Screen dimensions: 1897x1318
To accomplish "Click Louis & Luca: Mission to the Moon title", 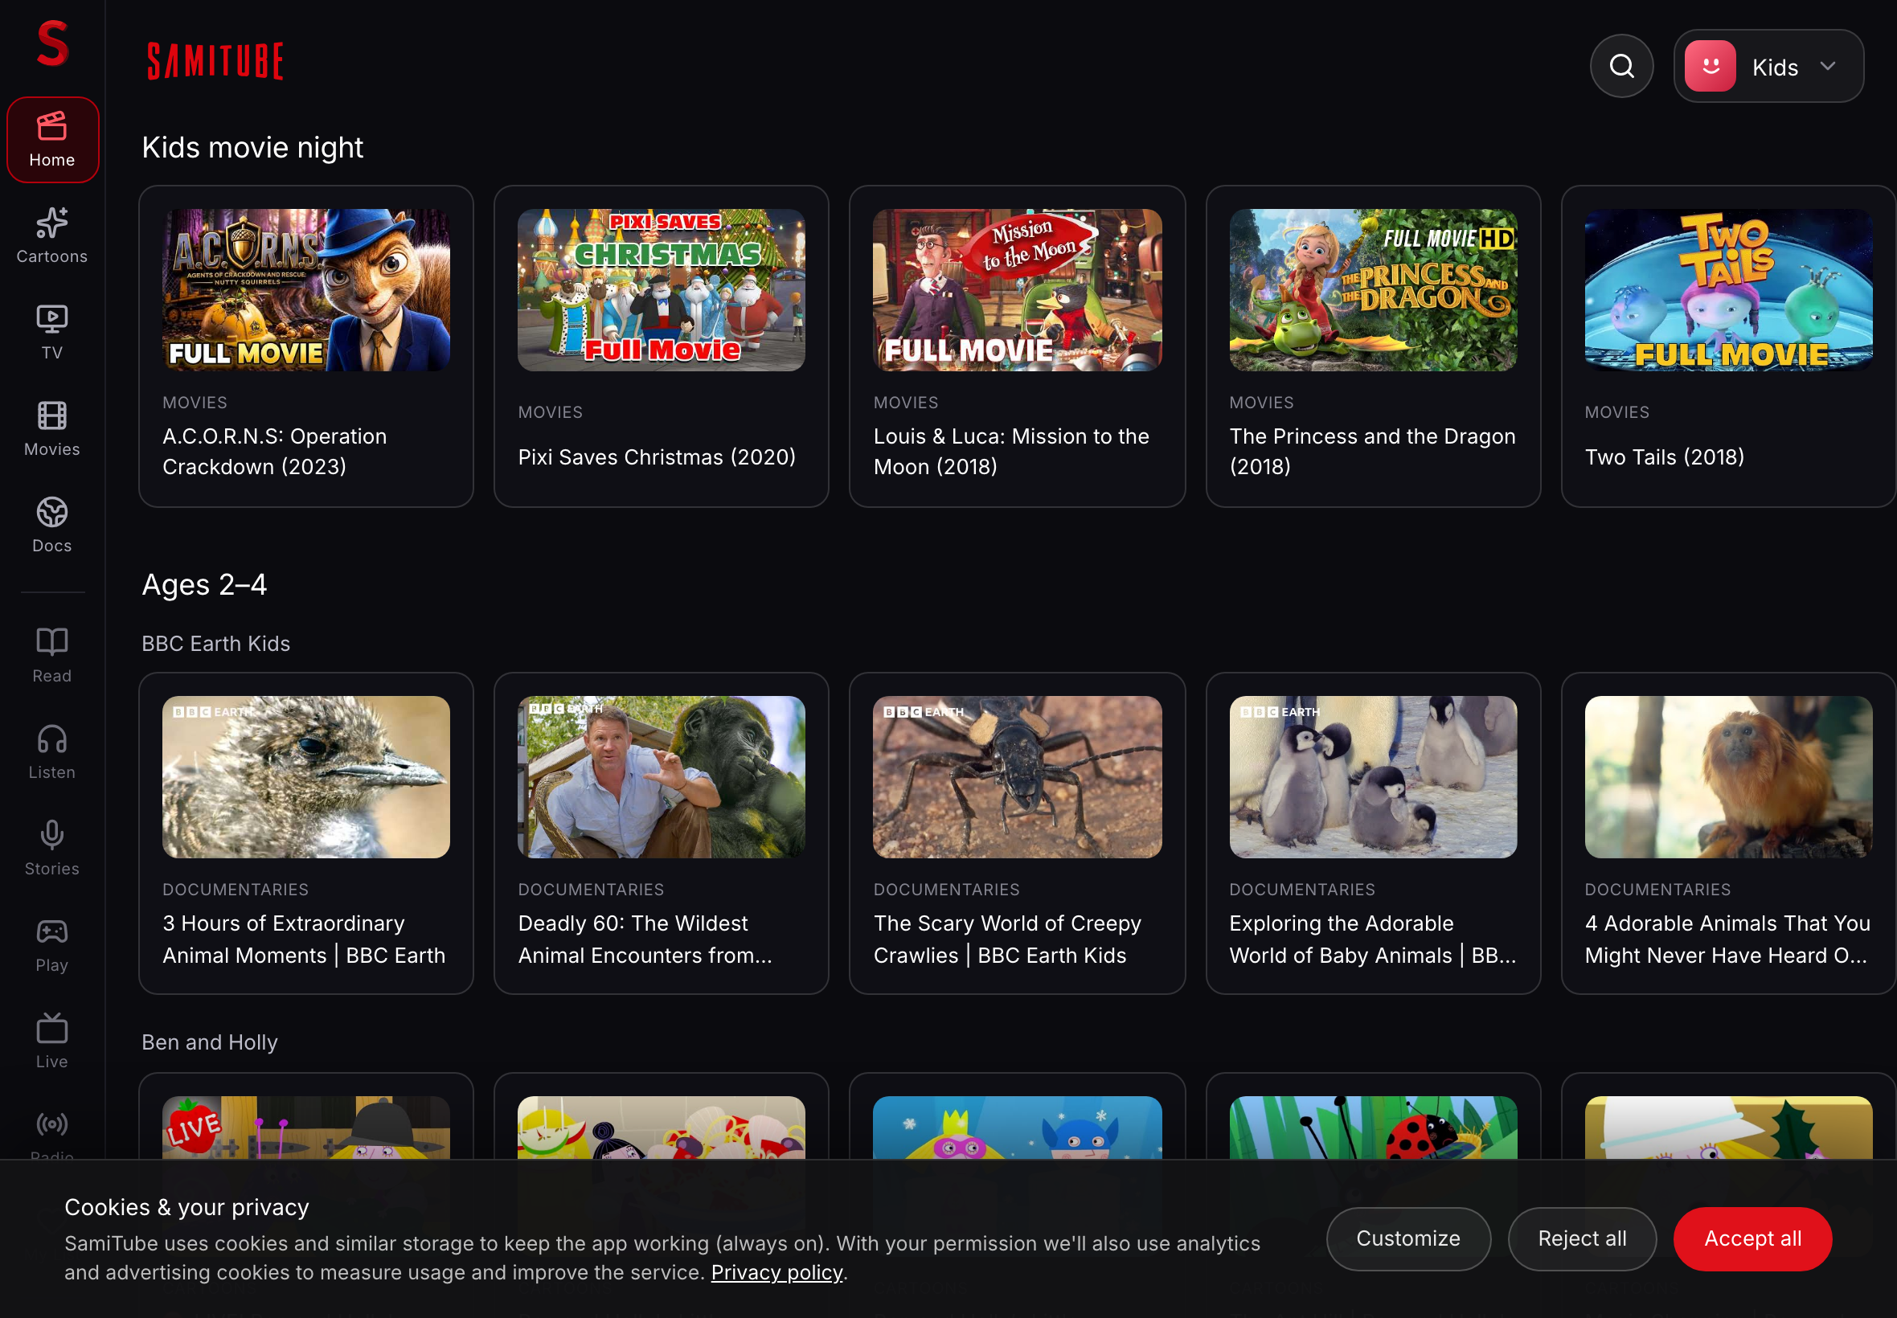I will click(1011, 451).
